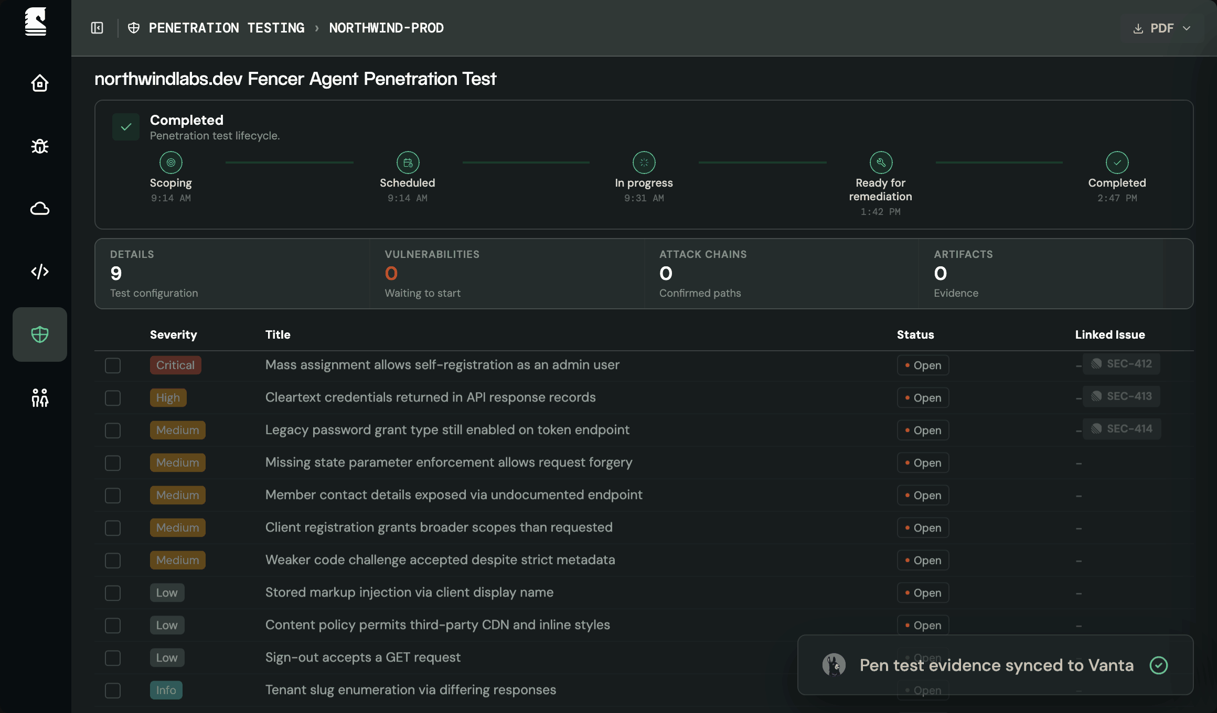Click the avatar in the Vanta sync toast
Screen dimensions: 1217x713
coord(834,665)
